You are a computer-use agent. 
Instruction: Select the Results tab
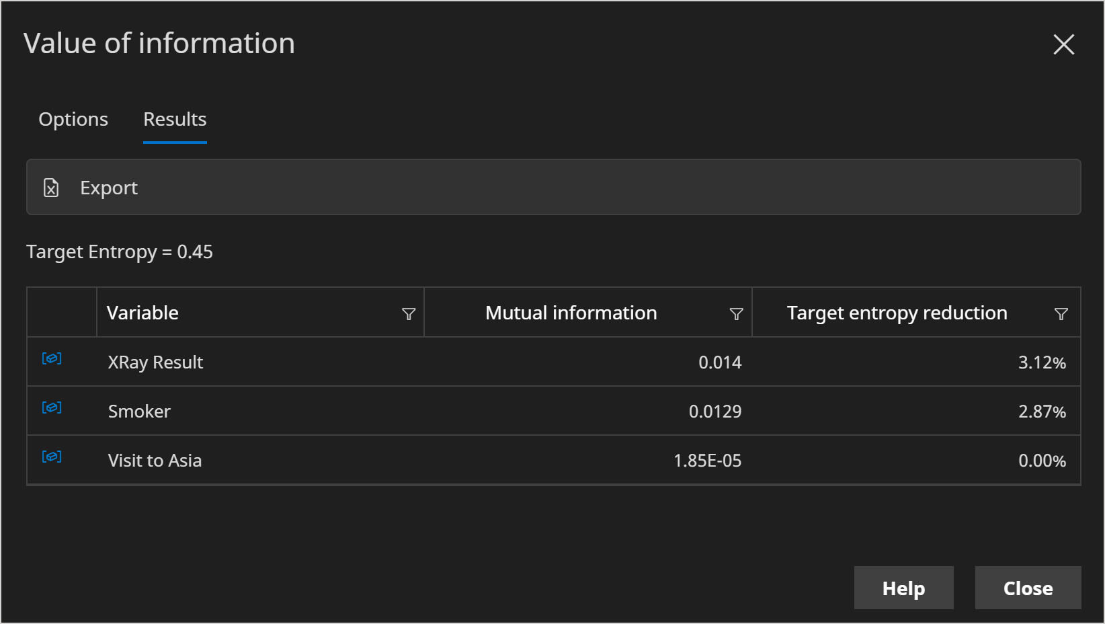pos(175,119)
